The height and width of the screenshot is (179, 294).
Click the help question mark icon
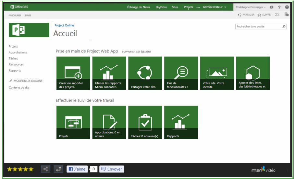279,7
